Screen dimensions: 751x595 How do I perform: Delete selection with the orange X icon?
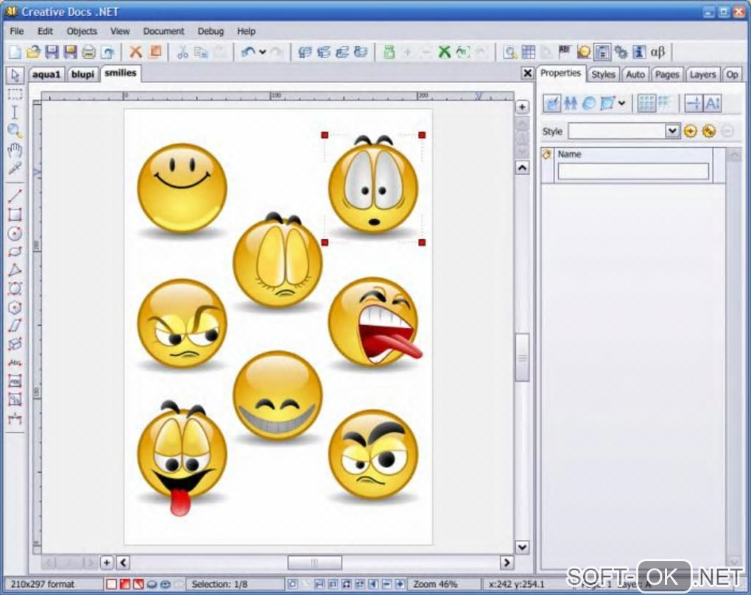pyautogui.click(x=136, y=51)
